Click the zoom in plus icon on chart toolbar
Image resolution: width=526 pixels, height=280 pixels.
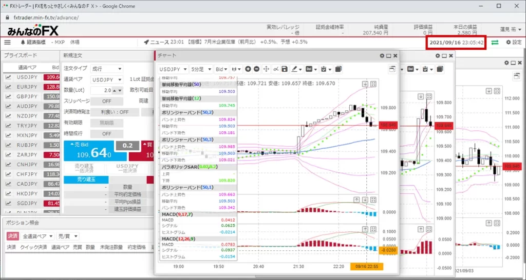248,69
